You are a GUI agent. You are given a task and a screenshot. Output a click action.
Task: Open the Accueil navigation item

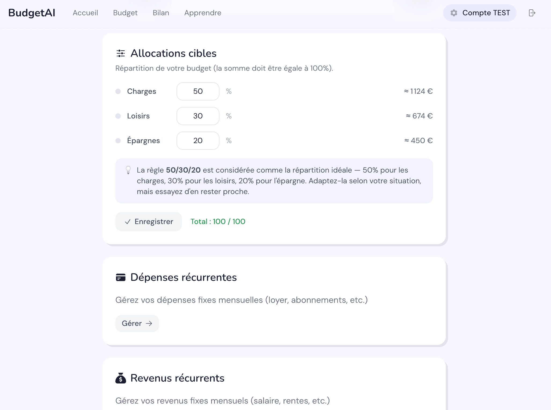point(85,13)
